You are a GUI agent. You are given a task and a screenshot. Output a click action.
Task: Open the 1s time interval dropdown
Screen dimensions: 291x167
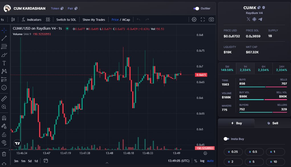2,19
